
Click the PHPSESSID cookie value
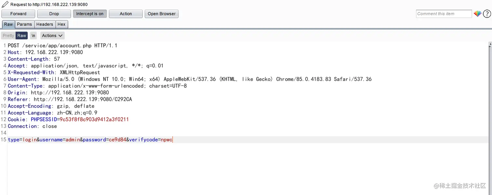point(94,119)
